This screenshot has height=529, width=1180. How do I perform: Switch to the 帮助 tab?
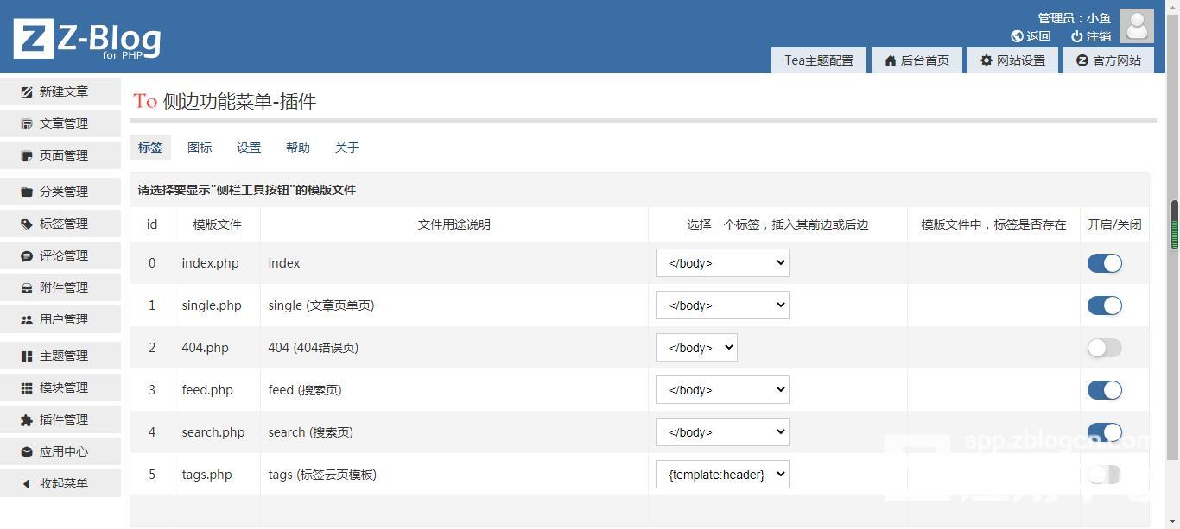tap(298, 148)
